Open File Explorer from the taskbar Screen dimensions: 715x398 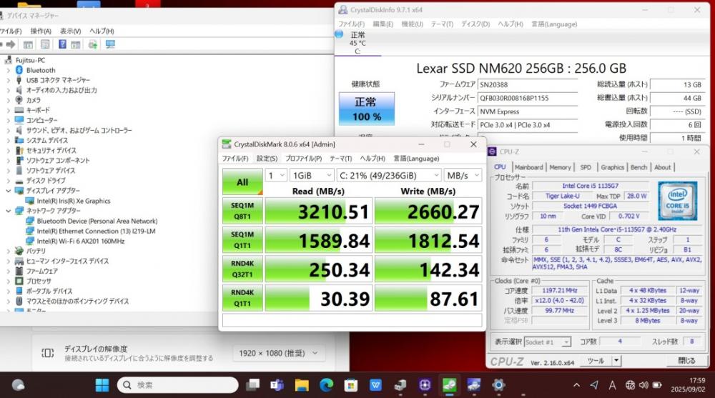(x=302, y=385)
